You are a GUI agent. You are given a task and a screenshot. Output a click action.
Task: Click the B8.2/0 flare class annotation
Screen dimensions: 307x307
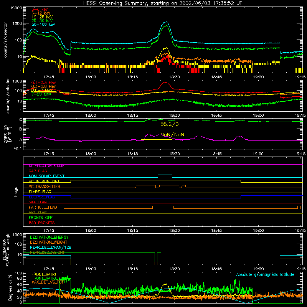tap(169, 124)
